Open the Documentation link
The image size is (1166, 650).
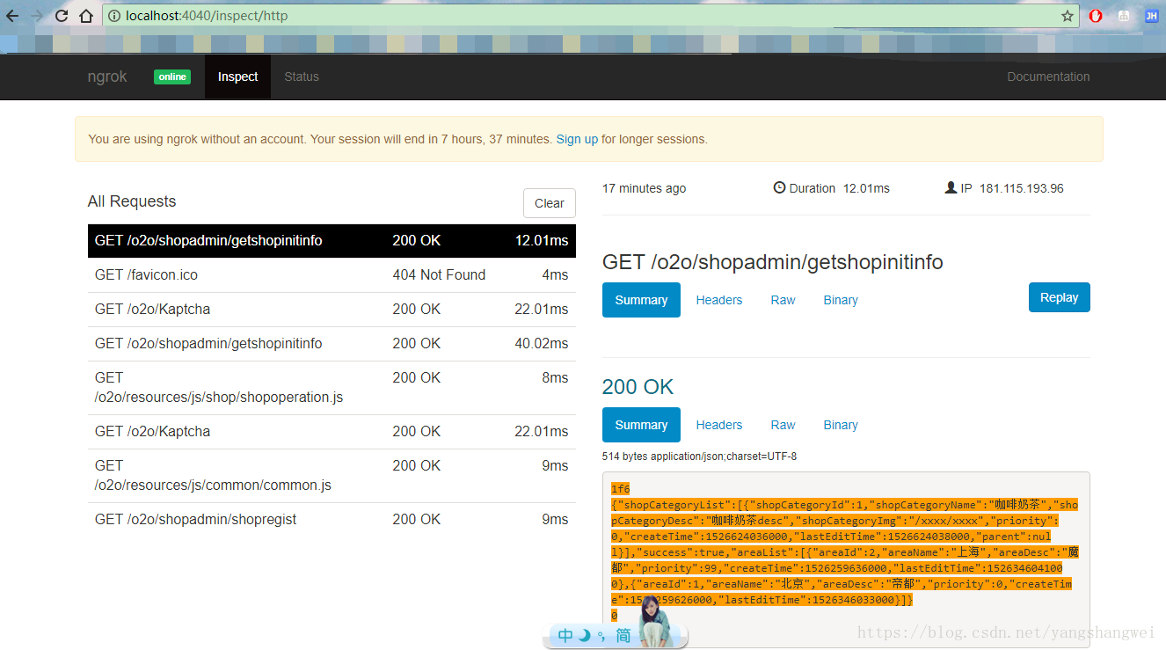pyautogui.click(x=1048, y=77)
